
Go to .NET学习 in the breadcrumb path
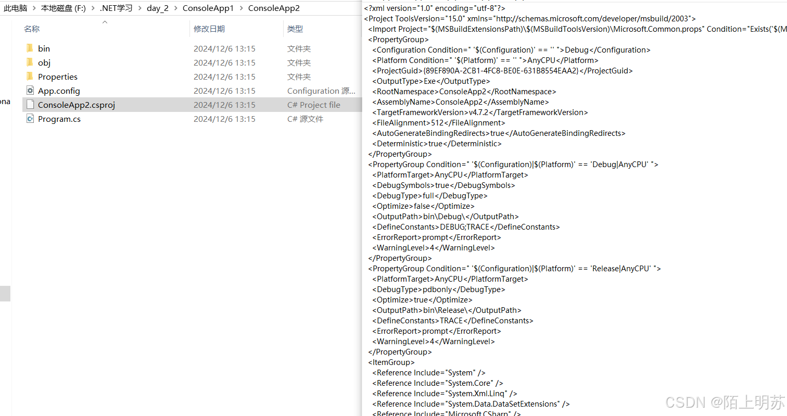(116, 8)
